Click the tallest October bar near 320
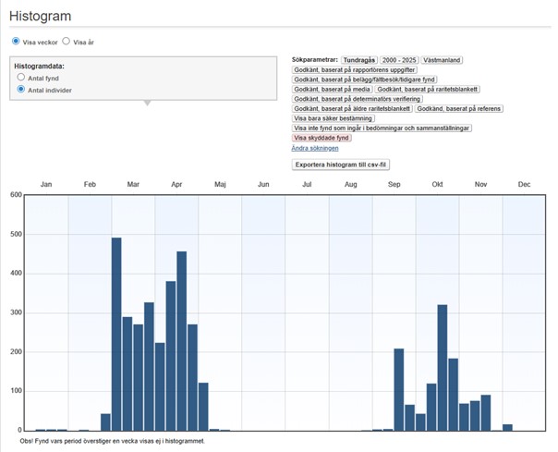The width and height of the screenshot is (558, 452). point(443,367)
